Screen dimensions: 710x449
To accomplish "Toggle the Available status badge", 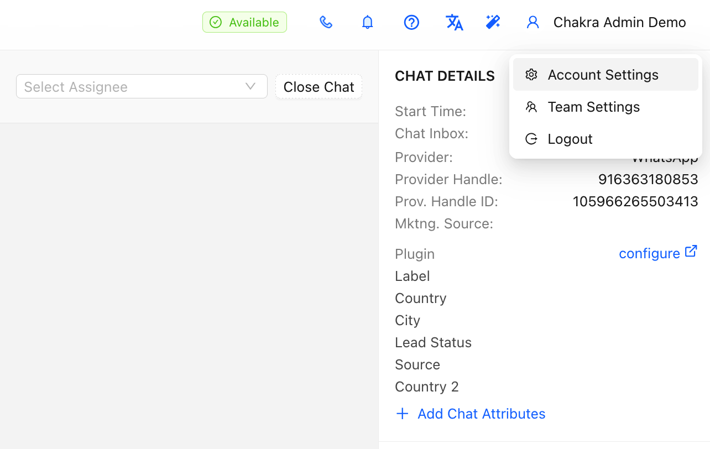I will click(x=244, y=23).
